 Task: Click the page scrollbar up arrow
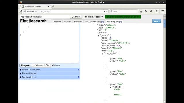pyautogui.click(x=164, y=15)
